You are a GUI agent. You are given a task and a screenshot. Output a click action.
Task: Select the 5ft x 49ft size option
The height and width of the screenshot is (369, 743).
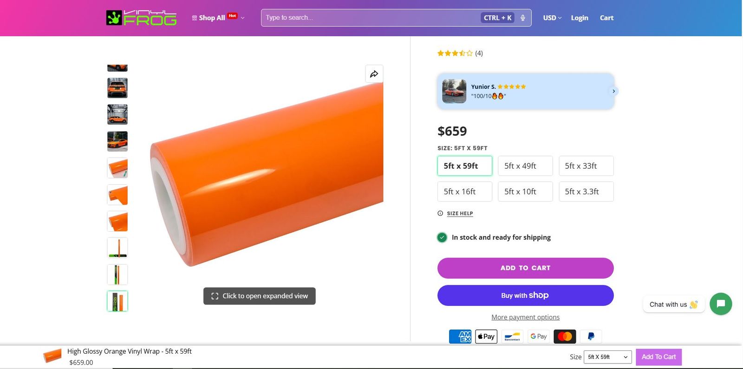click(x=525, y=166)
